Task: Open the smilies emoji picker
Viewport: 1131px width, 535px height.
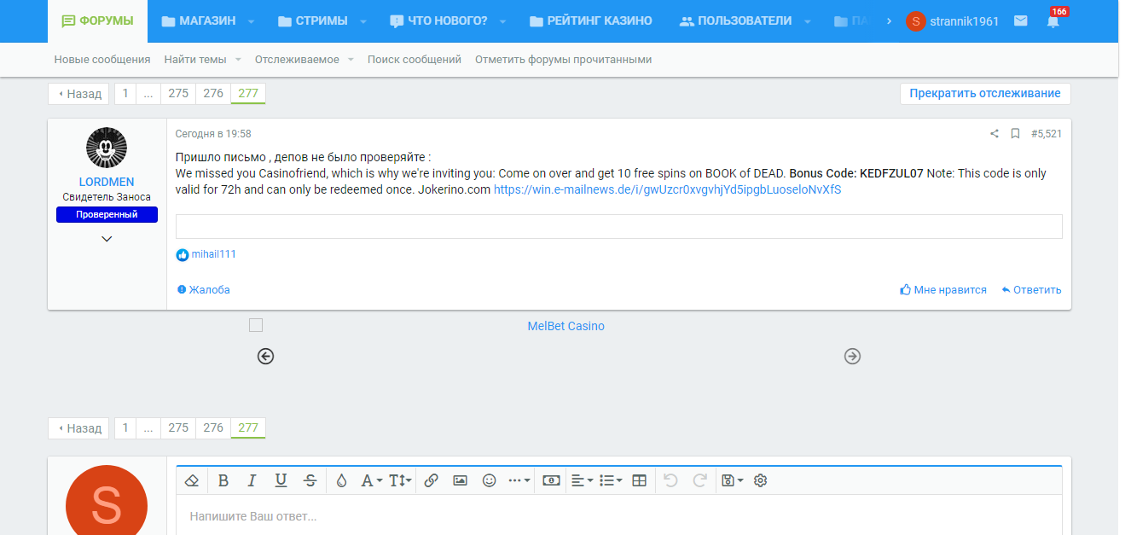Action: [x=489, y=480]
